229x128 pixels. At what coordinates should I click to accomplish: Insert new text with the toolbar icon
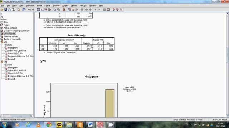click(121, 10)
